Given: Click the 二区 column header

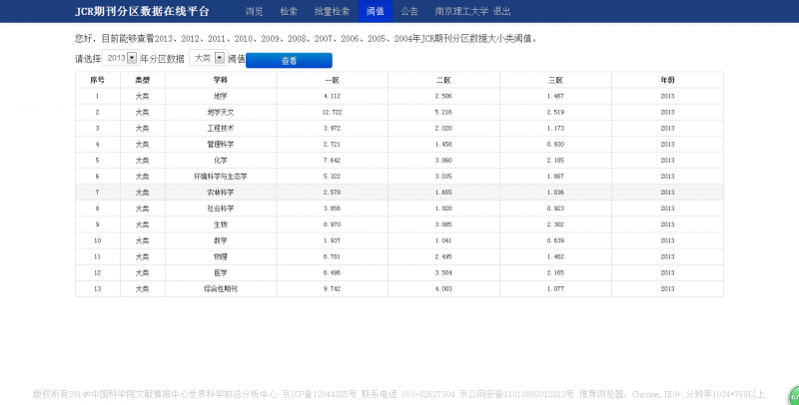Looking at the screenshot, I should (x=443, y=80).
